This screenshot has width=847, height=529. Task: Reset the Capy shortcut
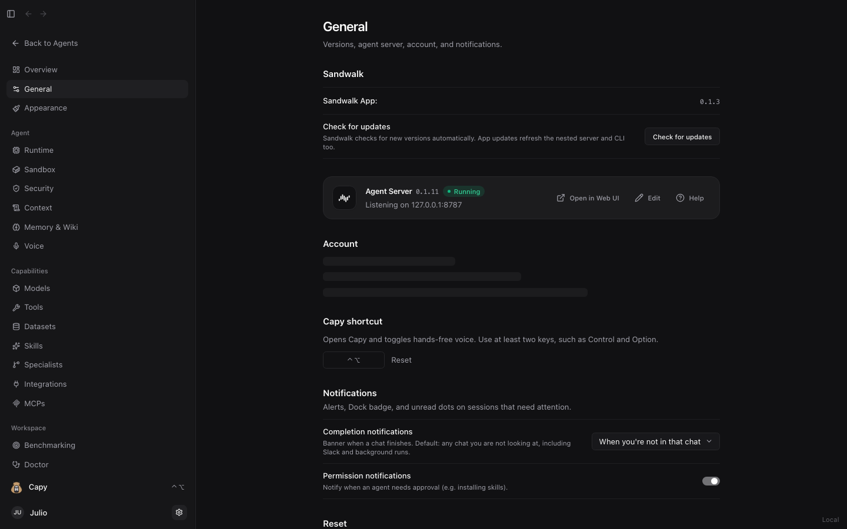(x=401, y=360)
